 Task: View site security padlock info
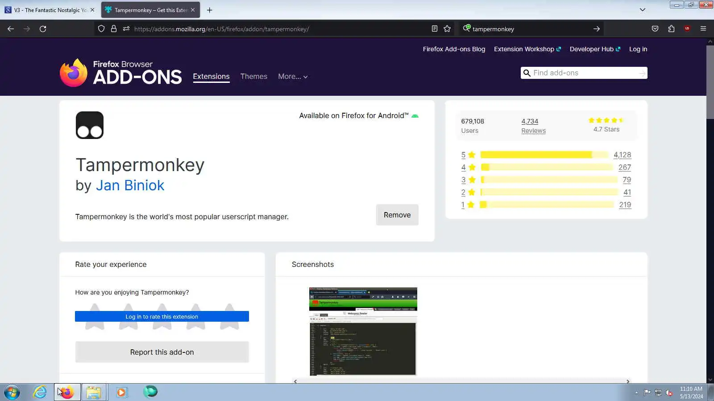coord(114,29)
